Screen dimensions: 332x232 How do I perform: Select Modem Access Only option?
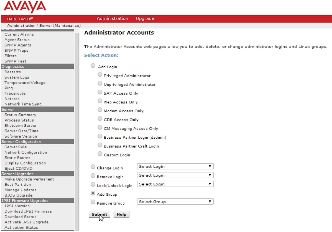[100, 110]
